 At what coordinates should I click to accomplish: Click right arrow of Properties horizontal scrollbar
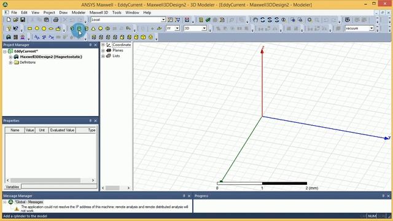coord(93,180)
